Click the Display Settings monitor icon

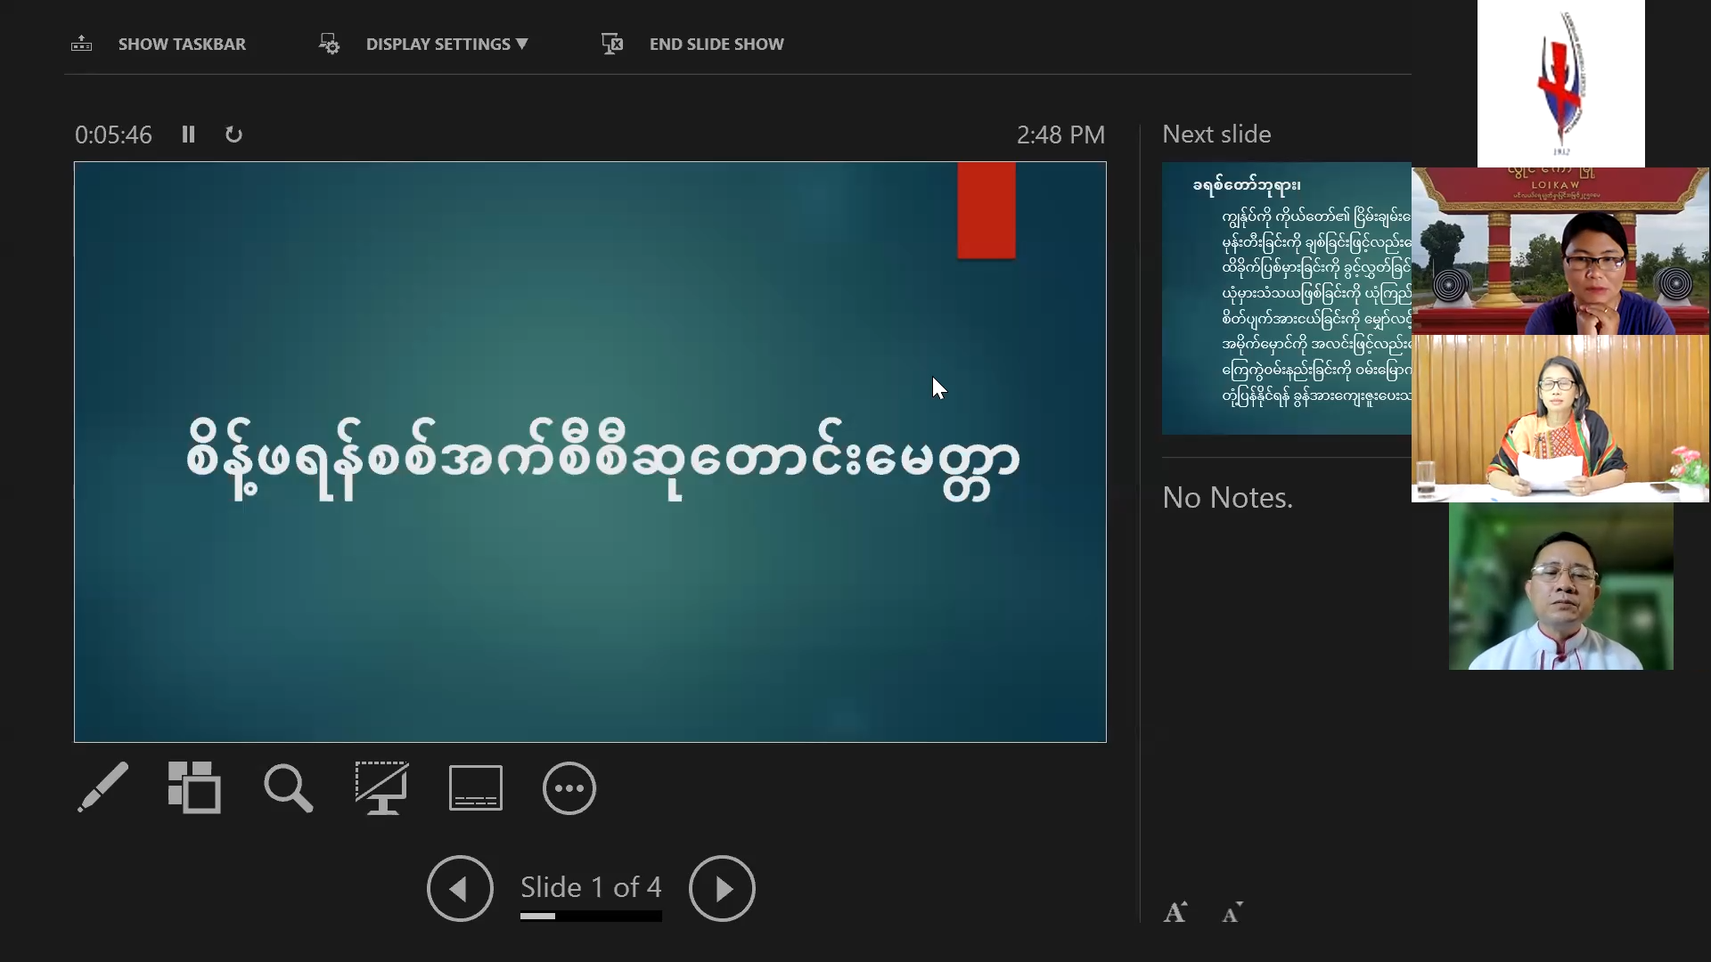pos(329,44)
